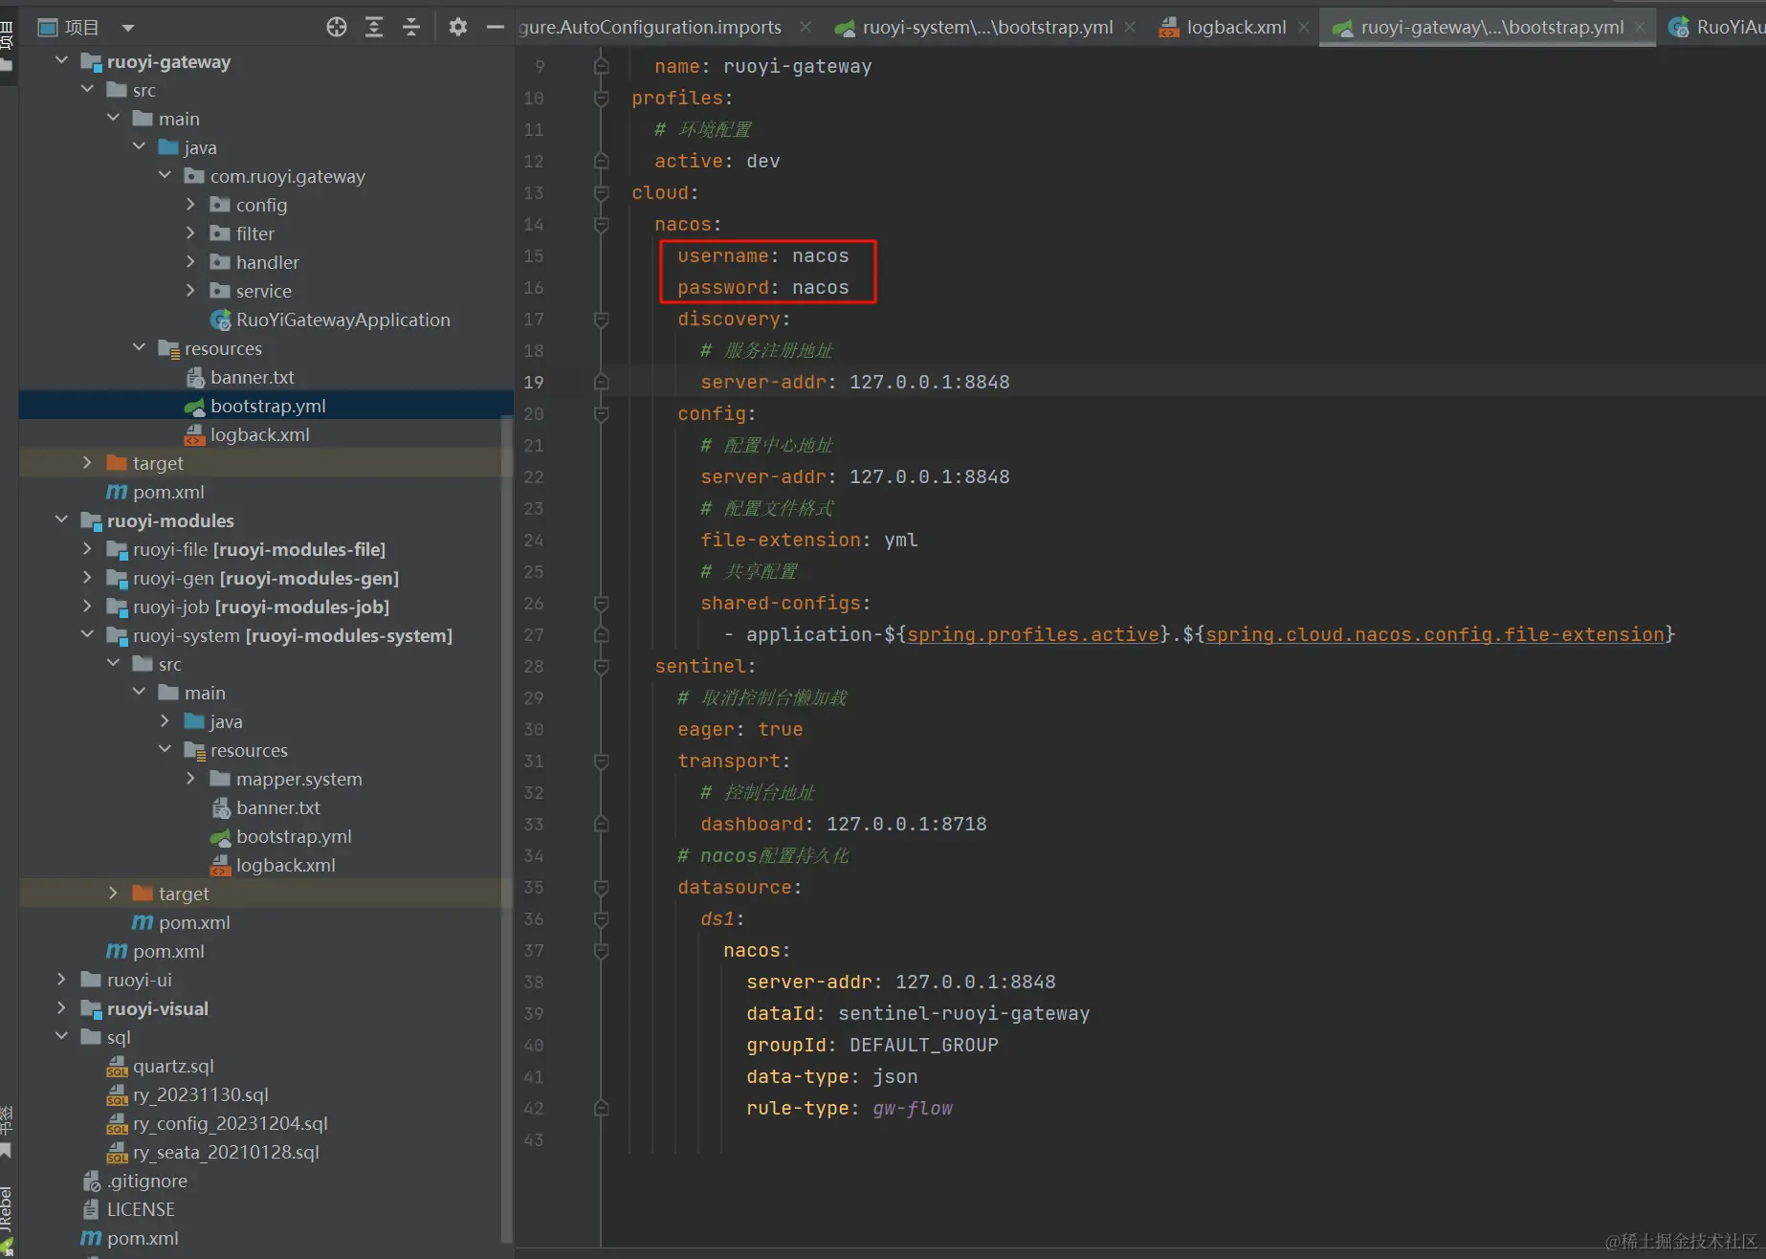1766x1259 pixels.
Task: Expand the handler package folder
Action: [x=190, y=262]
